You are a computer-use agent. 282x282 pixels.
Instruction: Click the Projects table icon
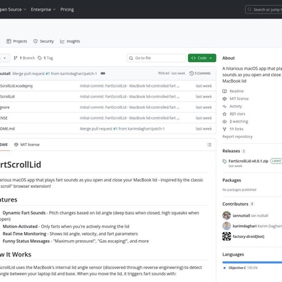9,41
